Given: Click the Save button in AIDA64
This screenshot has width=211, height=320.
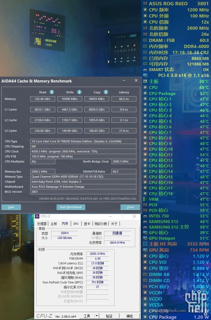Looking at the screenshot, I should pos(11,207).
